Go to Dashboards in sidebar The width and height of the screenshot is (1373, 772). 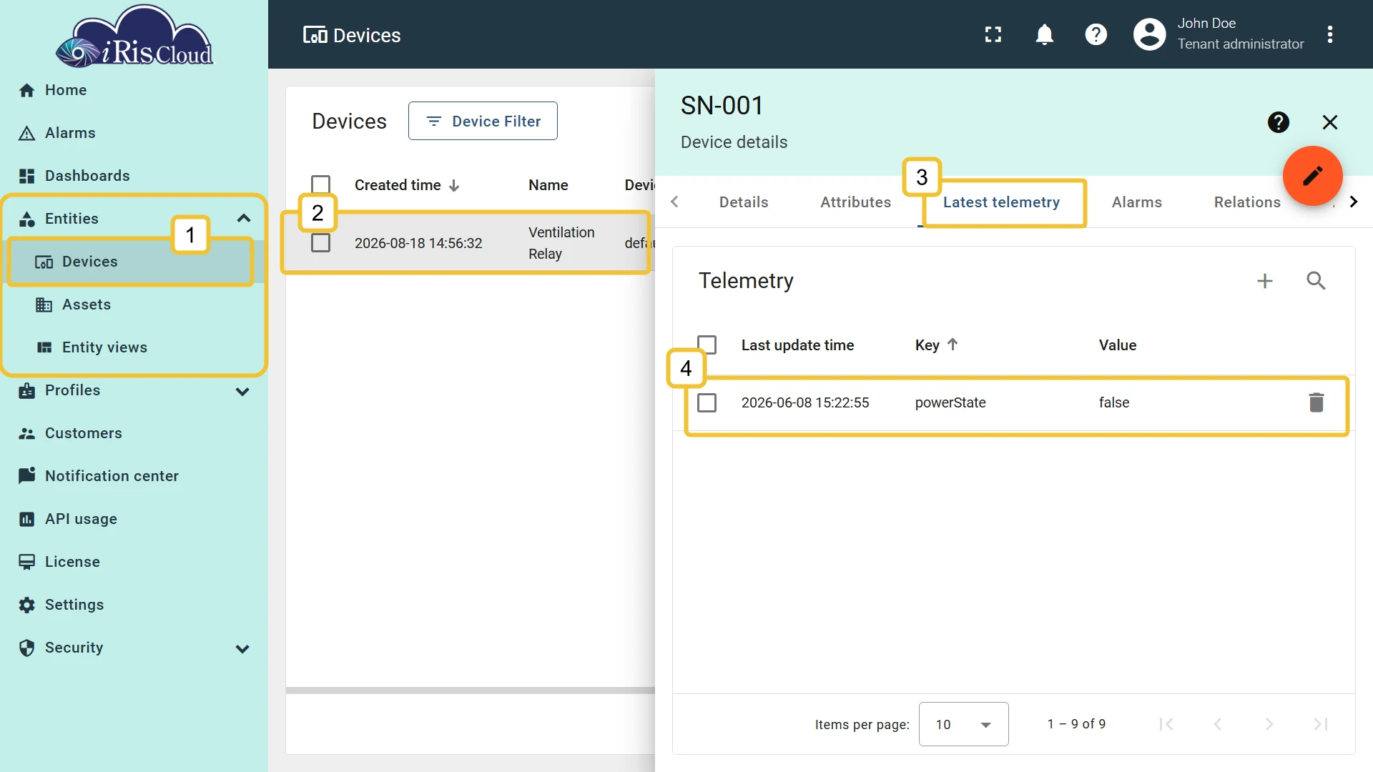click(x=87, y=176)
